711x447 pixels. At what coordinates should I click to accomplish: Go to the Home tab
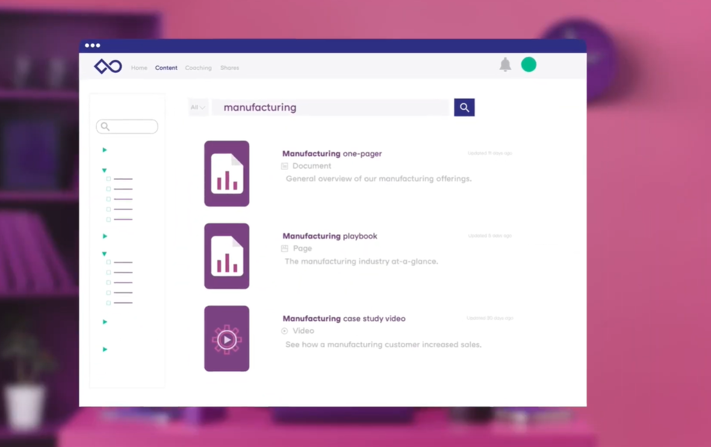pyautogui.click(x=139, y=68)
